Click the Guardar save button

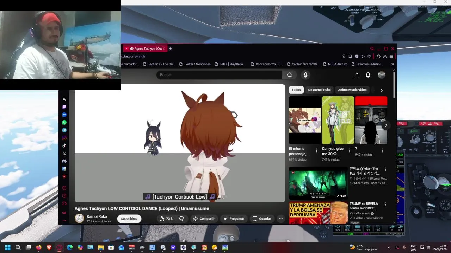click(261, 219)
